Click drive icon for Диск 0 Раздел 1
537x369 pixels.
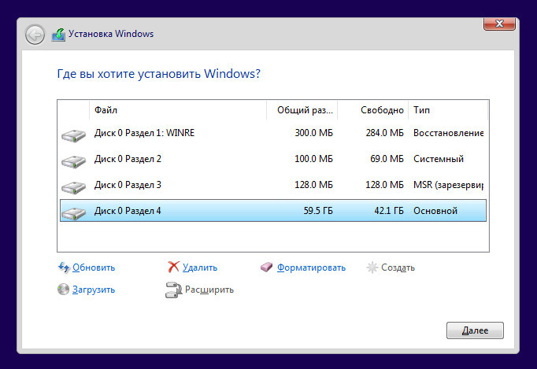click(x=73, y=135)
